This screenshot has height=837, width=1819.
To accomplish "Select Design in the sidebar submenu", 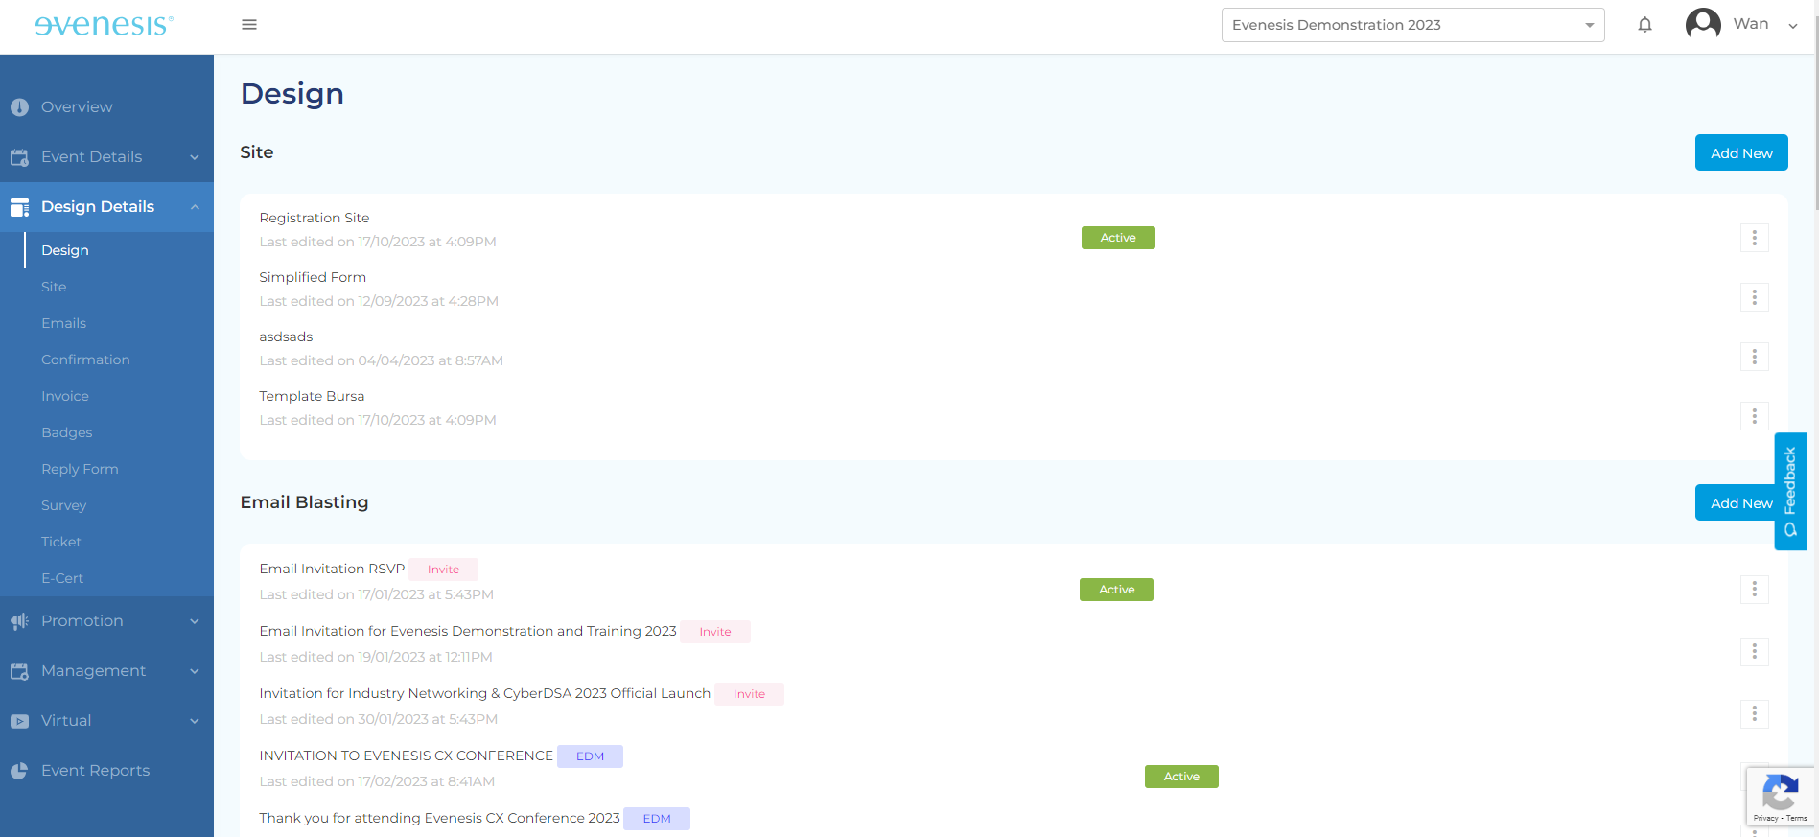I will coord(65,250).
